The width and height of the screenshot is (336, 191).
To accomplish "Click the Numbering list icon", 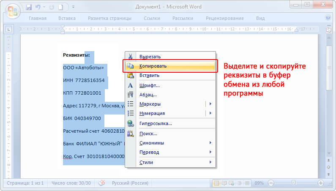I will click(130, 113).
